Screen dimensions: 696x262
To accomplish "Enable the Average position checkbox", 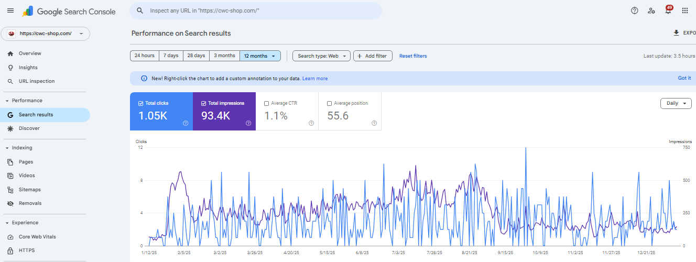I will tap(330, 103).
